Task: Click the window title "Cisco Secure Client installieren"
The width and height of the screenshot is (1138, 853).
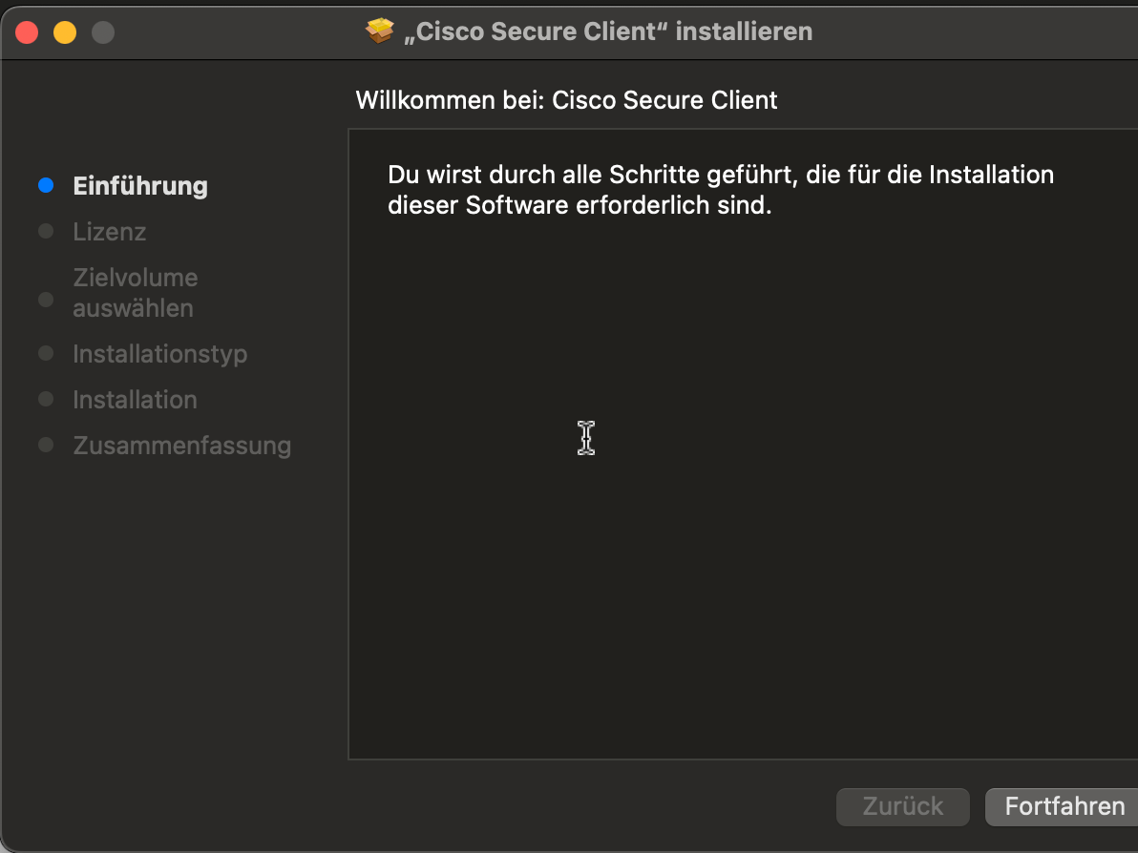Action: [608, 31]
